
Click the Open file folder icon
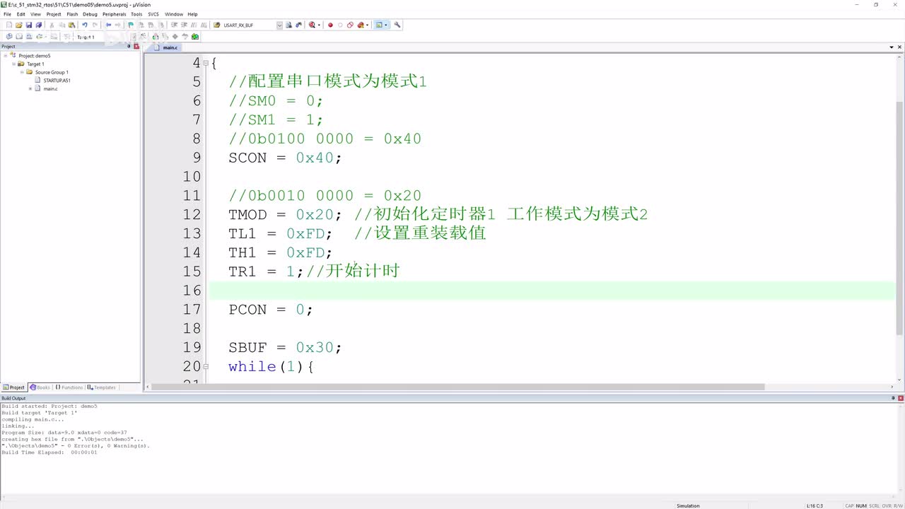coord(19,25)
